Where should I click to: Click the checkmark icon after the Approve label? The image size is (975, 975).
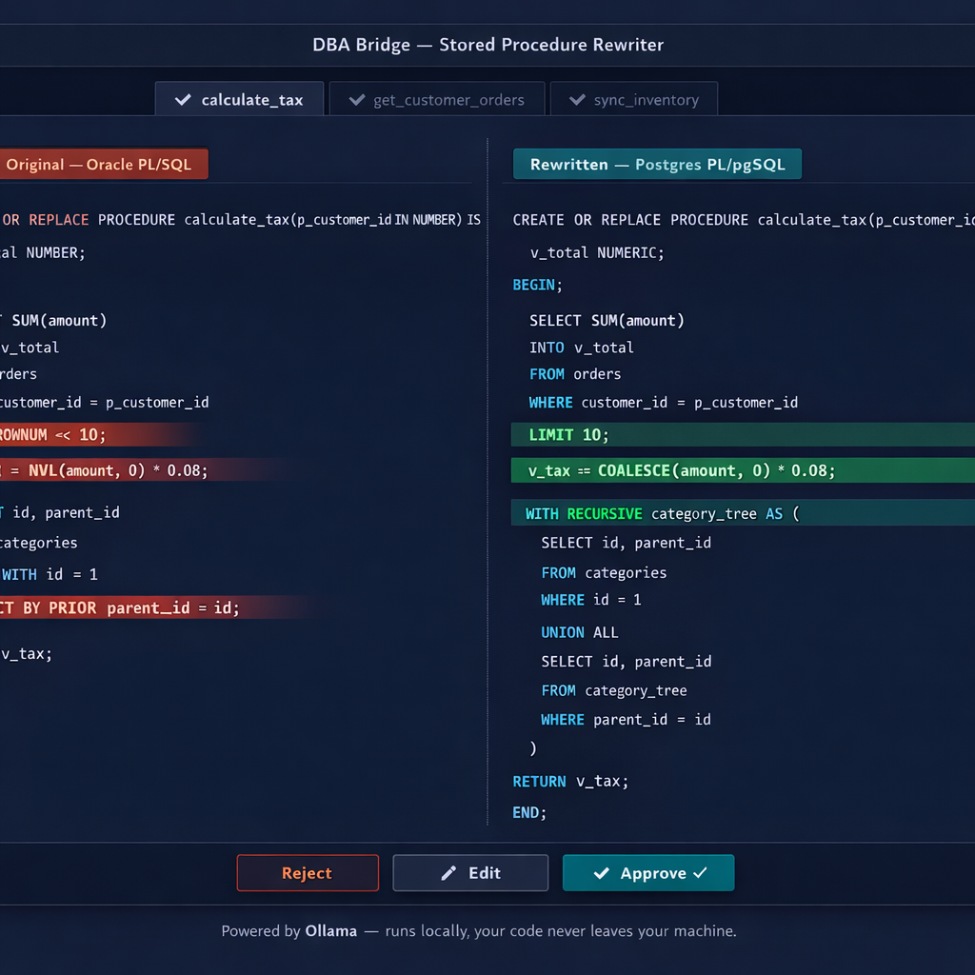pos(701,872)
